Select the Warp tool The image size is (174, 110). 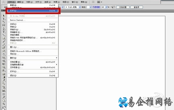tap(4, 61)
